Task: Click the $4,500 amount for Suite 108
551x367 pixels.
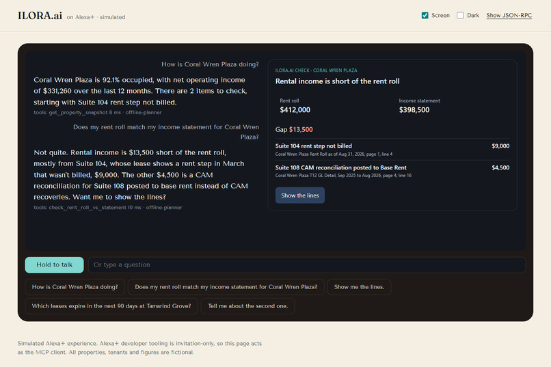Action: (x=500, y=167)
